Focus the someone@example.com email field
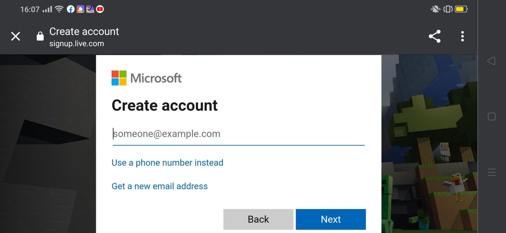Viewport: 506px width, 233px height. click(238, 134)
